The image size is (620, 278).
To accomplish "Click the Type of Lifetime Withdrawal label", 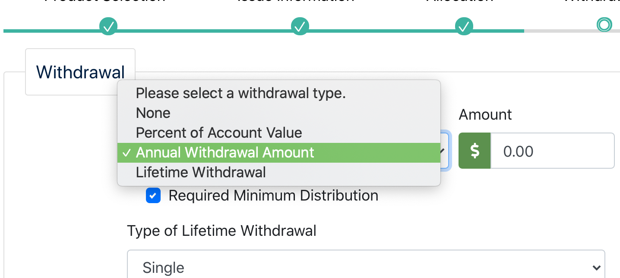I will (221, 231).
